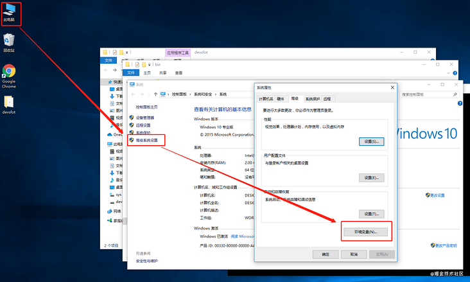Screen dimensions: 470x282
Task: Open the 系统保护 link in the left pane
Action: coord(143,132)
